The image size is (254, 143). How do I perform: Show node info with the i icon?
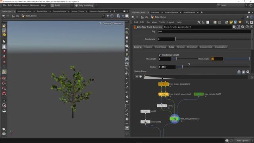[247, 27]
